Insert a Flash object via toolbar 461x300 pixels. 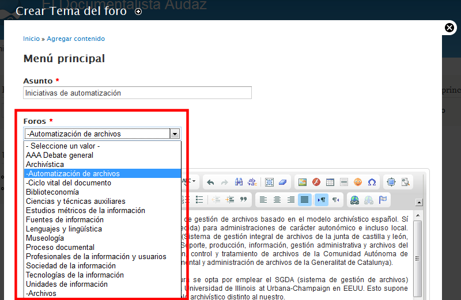coord(316,182)
